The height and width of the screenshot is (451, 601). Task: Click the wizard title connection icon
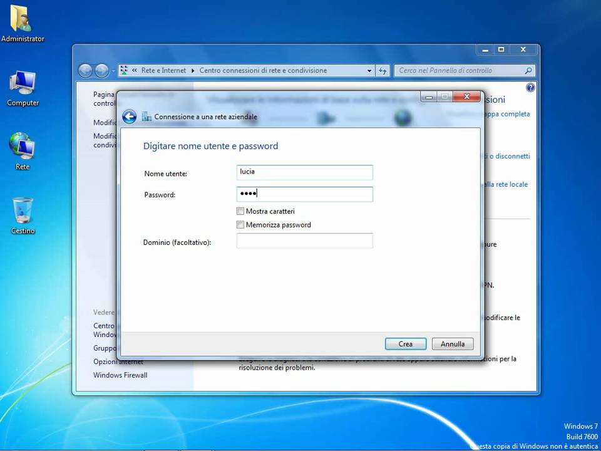(x=146, y=117)
